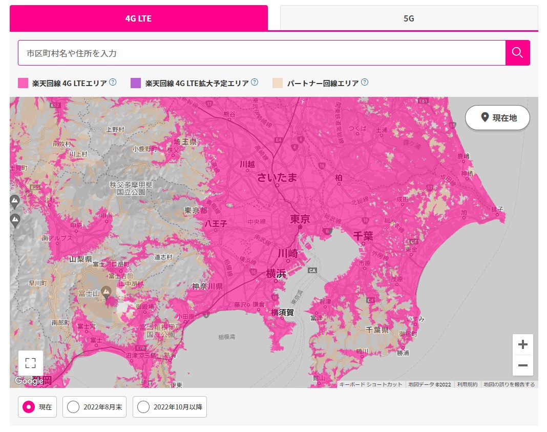
Task: Click the 成田 label on map
Action: 402,199
